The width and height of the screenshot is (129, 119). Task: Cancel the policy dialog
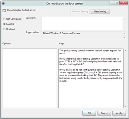click(104, 113)
